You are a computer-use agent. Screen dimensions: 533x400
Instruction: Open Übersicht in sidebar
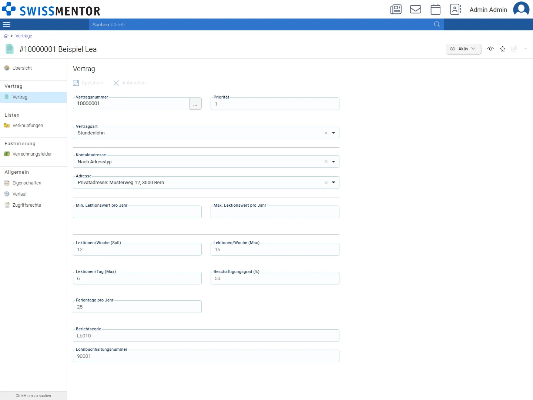pos(33,68)
